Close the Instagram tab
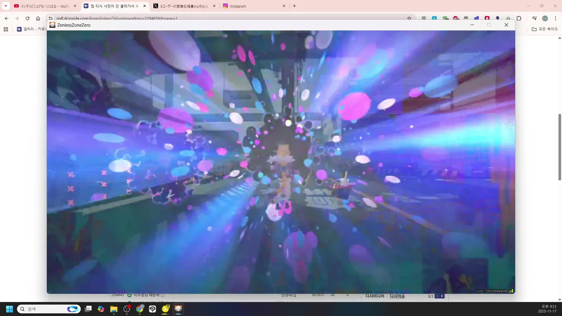 pyautogui.click(x=284, y=6)
